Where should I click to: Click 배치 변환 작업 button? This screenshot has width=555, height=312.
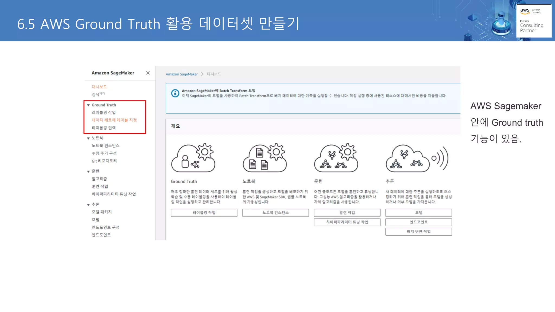(419, 232)
